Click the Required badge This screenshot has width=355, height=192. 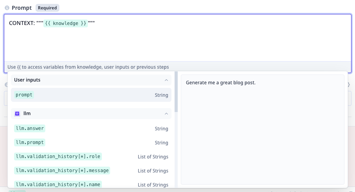(x=47, y=8)
